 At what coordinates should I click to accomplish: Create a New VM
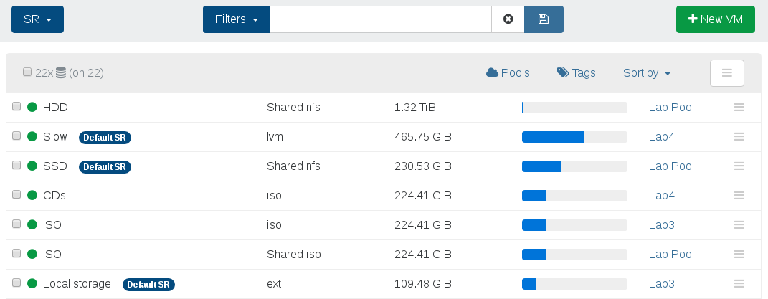pyautogui.click(x=716, y=19)
